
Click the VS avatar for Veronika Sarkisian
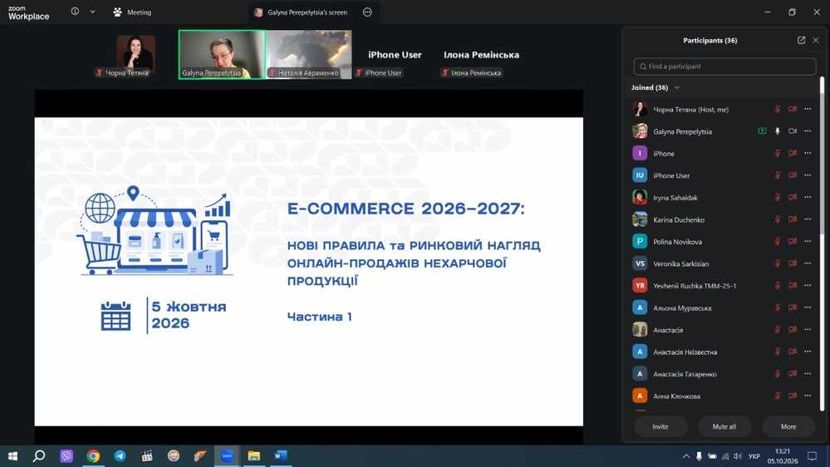click(640, 263)
